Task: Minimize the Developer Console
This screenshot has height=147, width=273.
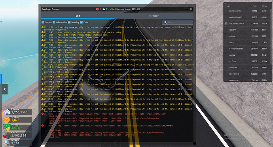Action: coord(186,9)
